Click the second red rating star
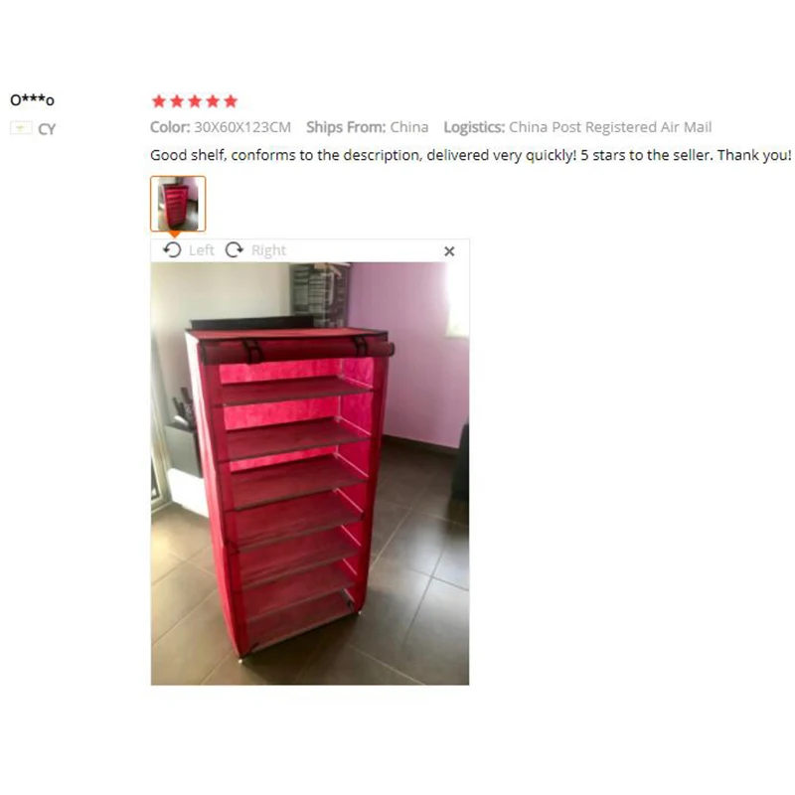Screen dimensions: 795x795 [x=177, y=101]
